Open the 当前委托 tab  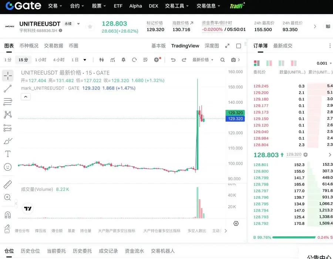coord(56,251)
